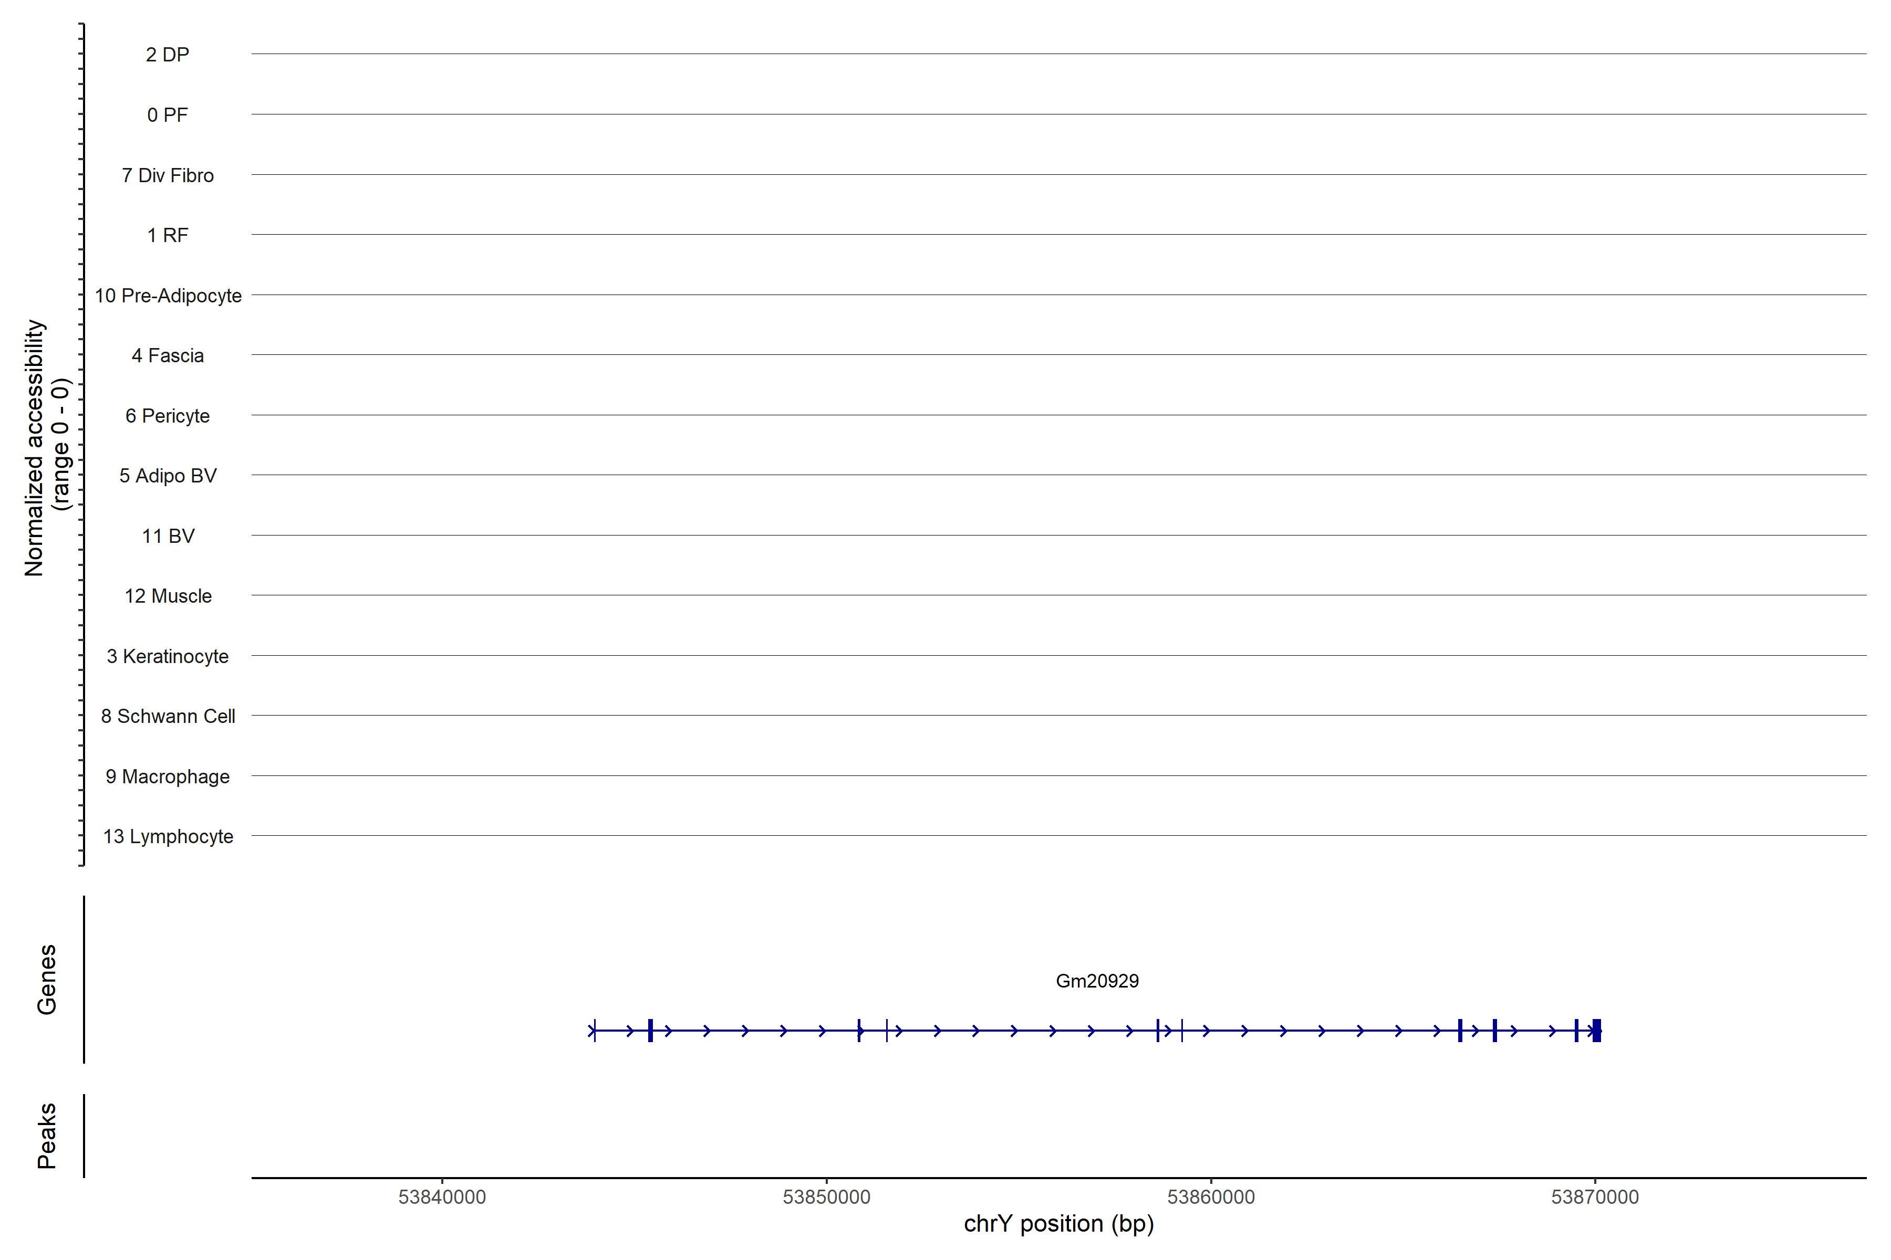The width and height of the screenshot is (1891, 1260).
Task: Click the thick last exon of Gm20929
Action: (x=1597, y=1030)
